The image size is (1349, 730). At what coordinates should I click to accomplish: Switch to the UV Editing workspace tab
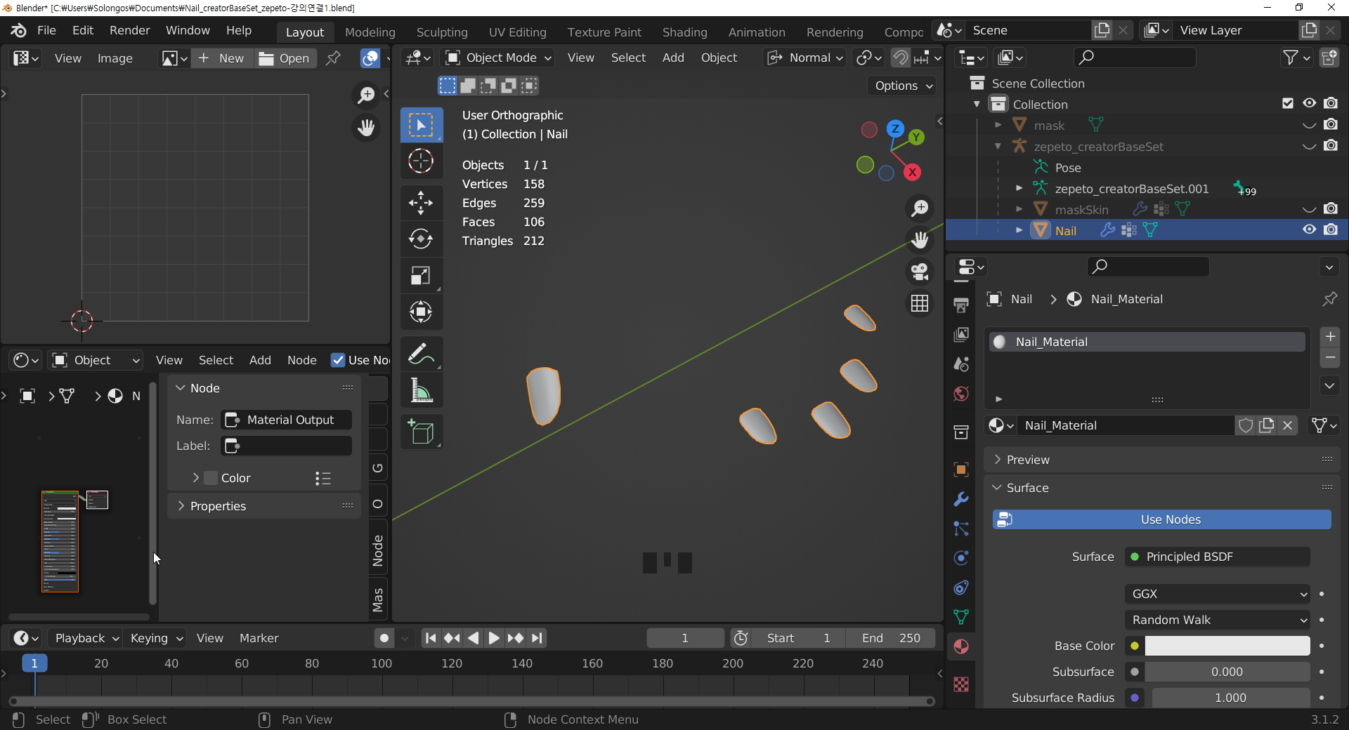517,32
